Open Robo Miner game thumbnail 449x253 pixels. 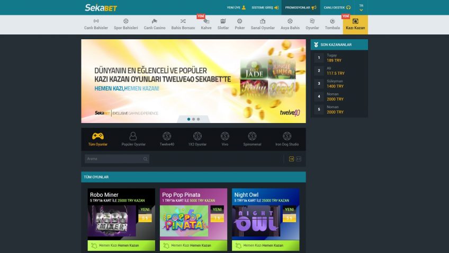click(x=112, y=221)
